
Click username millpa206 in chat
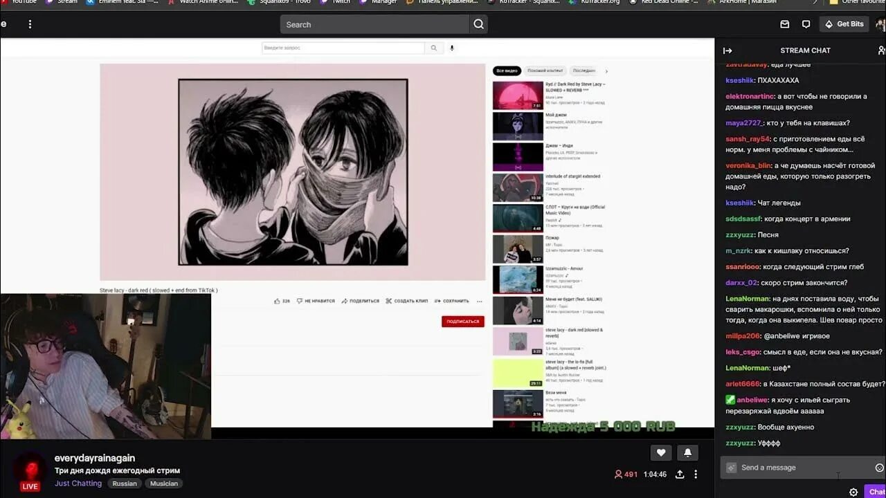pyautogui.click(x=743, y=335)
